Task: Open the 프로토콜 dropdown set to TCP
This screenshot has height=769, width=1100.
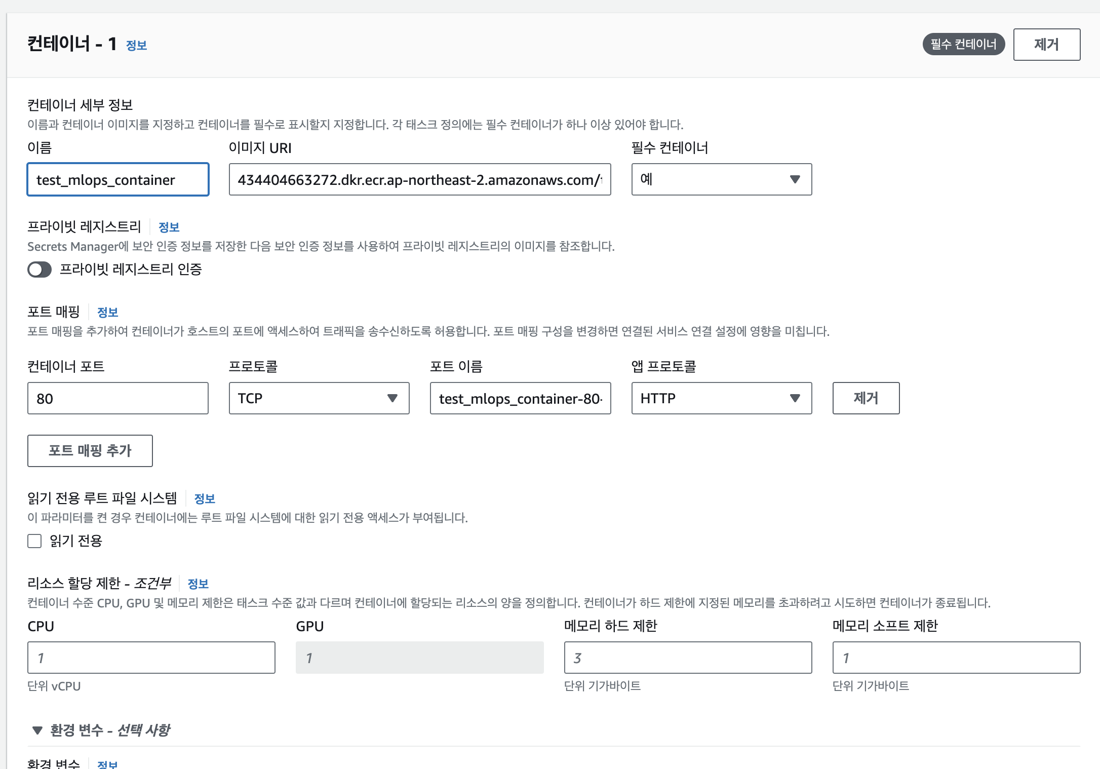Action: [319, 399]
